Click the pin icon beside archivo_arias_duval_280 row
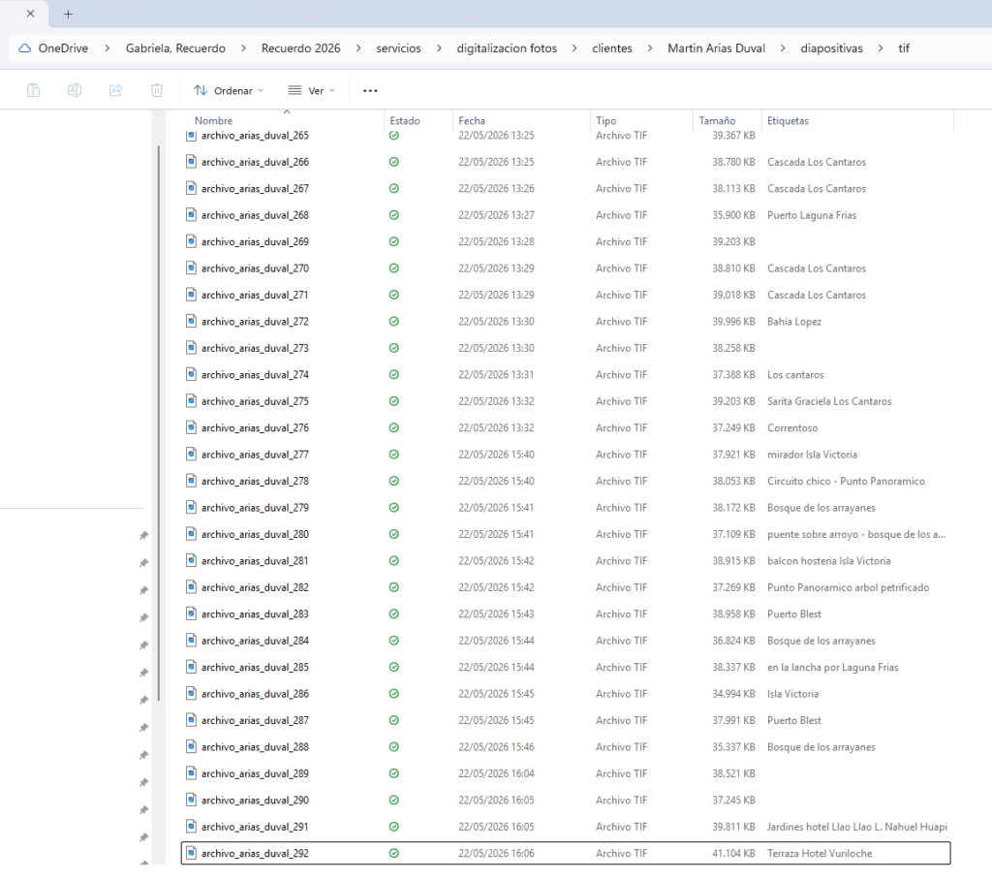The image size is (992, 881). point(143,535)
